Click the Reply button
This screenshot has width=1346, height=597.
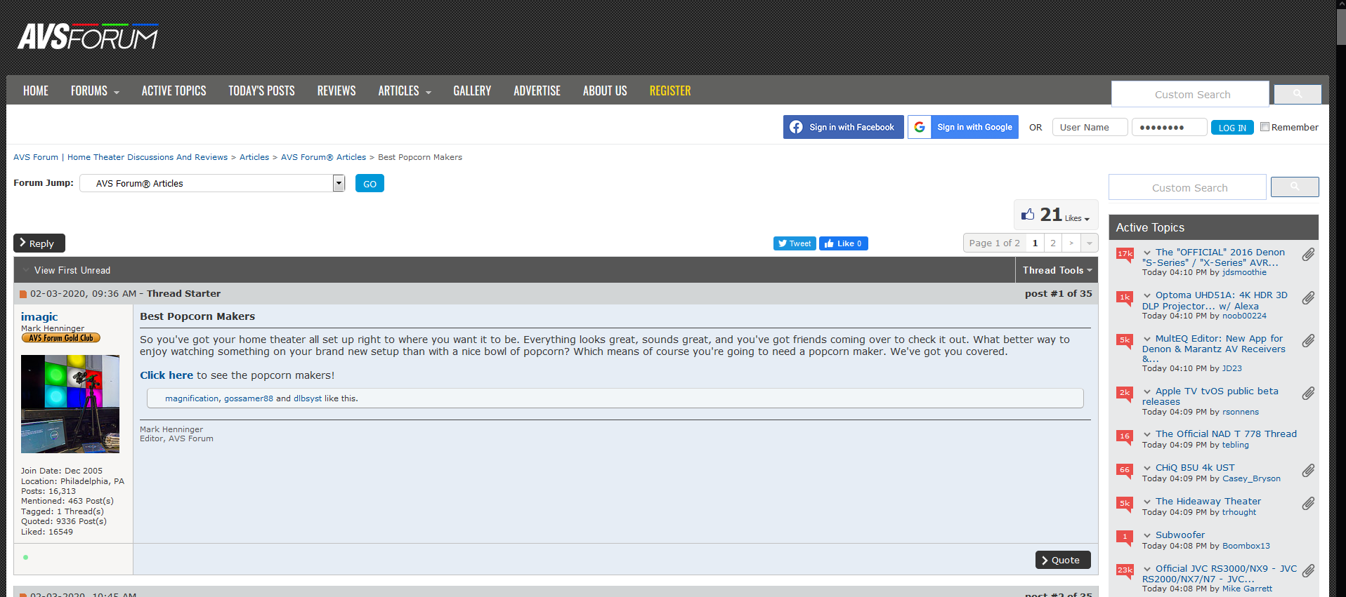pyautogui.click(x=39, y=243)
